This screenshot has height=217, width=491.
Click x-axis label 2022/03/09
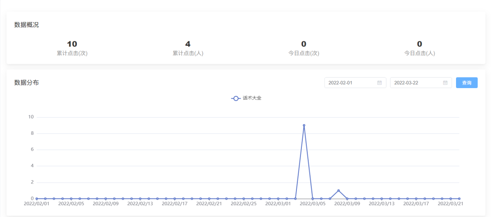click(347, 204)
